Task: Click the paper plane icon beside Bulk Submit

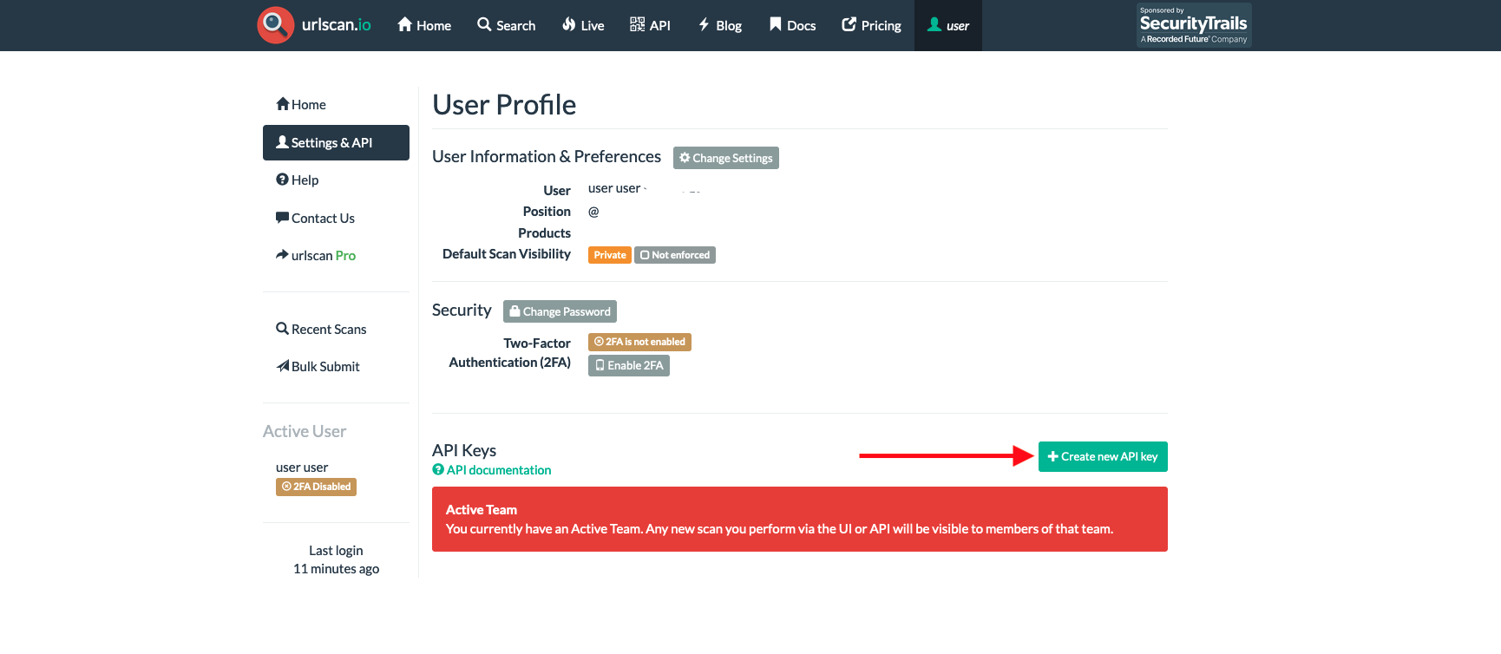Action: click(283, 365)
